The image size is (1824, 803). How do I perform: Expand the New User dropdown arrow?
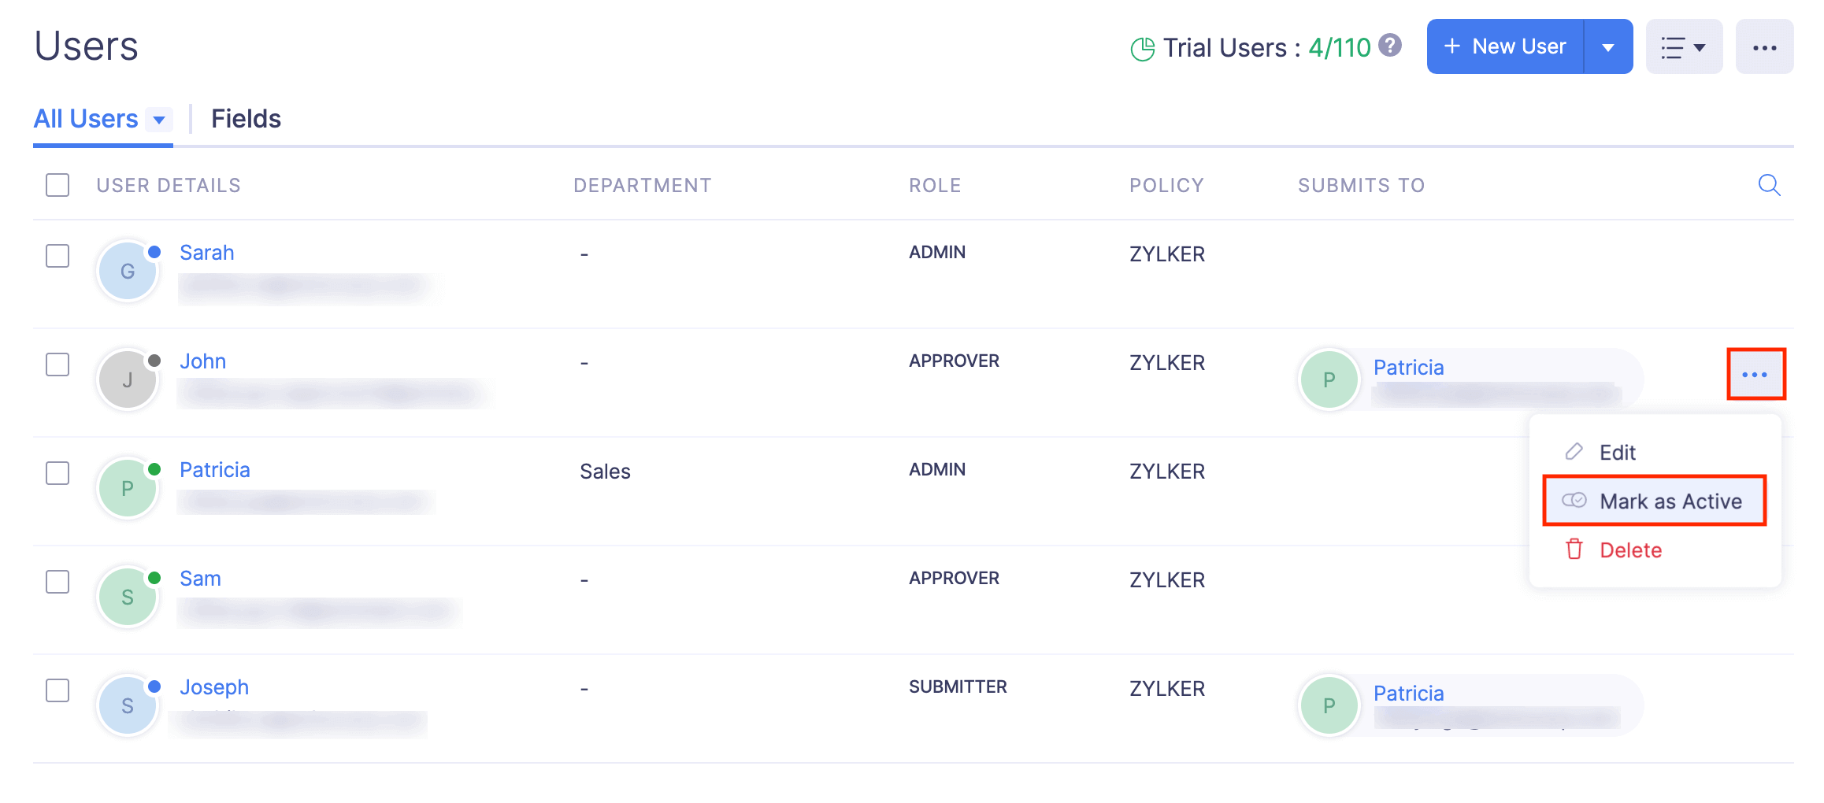point(1608,47)
